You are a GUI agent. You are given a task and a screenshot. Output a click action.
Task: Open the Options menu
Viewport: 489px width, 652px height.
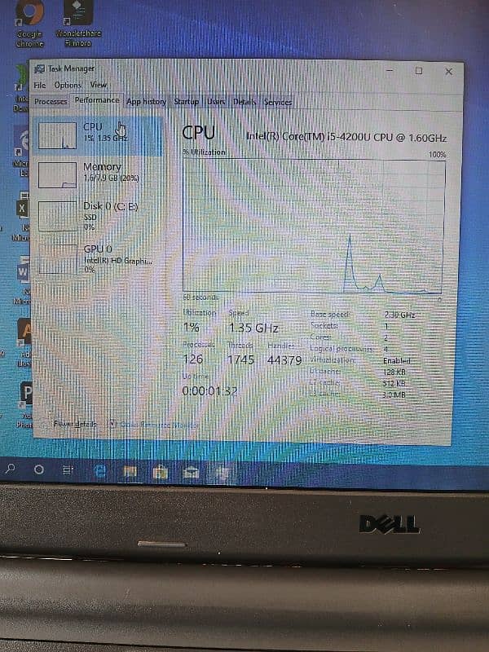tap(68, 86)
